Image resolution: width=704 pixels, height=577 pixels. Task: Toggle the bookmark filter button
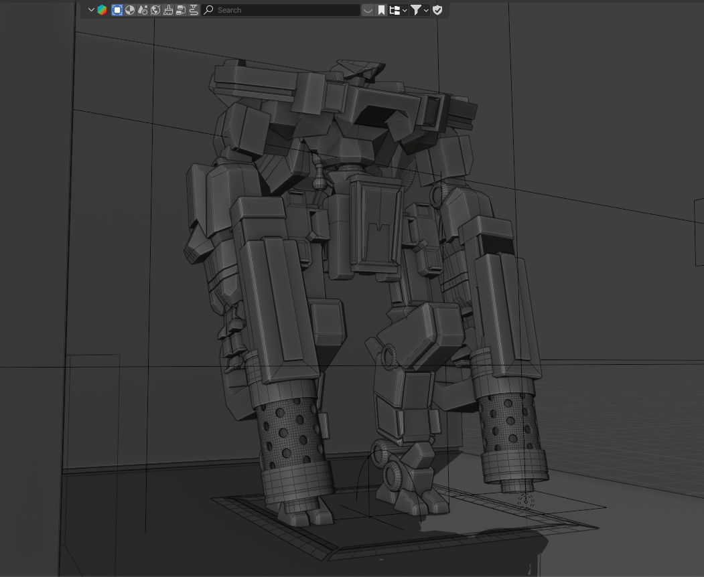coord(381,10)
